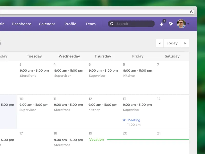Click the magnifying glass search icon

(x=112, y=24)
